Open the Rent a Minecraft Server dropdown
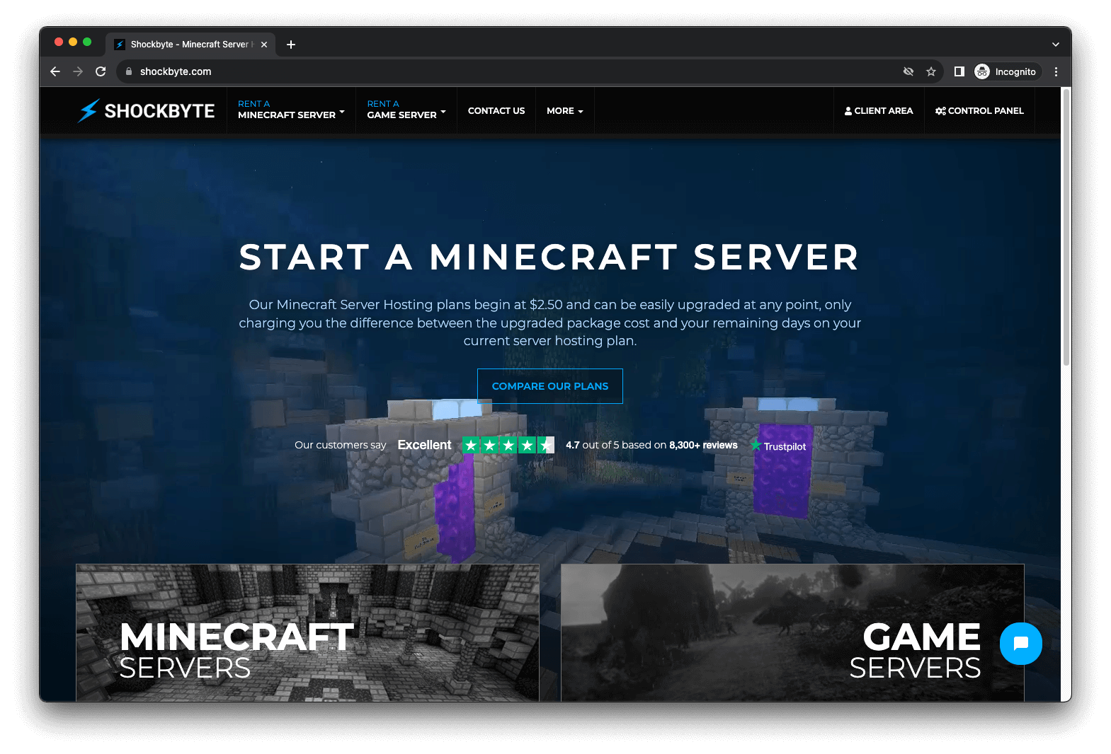 coord(291,110)
